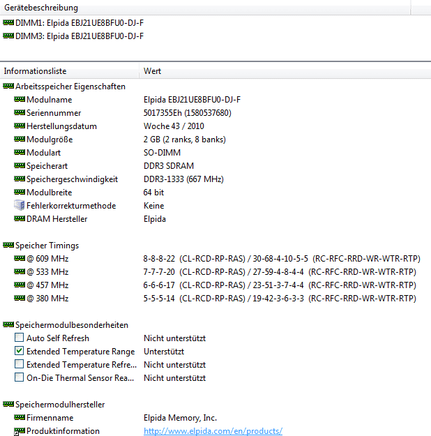Screen dimensions: 431x436
Task: Select the Speicher Timings heading
Action: coord(47,246)
